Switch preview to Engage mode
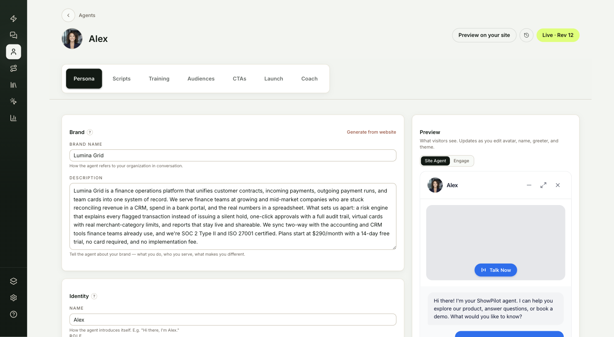The height and width of the screenshot is (337, 614). click(x=462, y=161)
